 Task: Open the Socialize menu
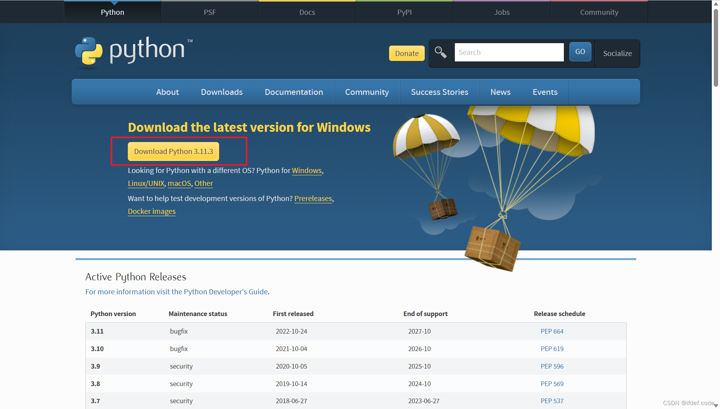[x=618, y=53]
